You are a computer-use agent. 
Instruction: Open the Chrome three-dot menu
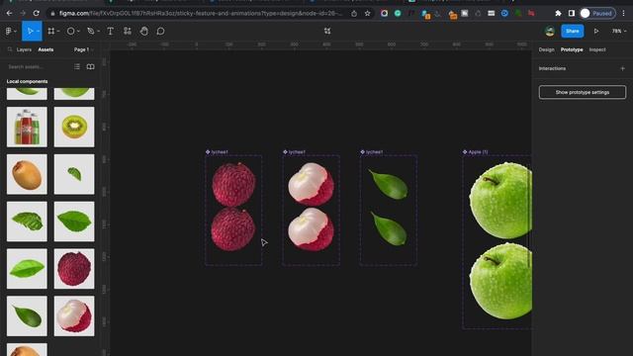624,13
